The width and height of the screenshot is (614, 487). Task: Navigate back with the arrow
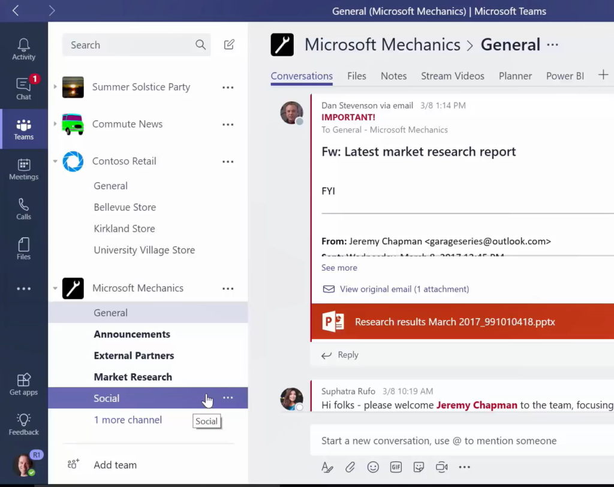click(x=16, y=11)
